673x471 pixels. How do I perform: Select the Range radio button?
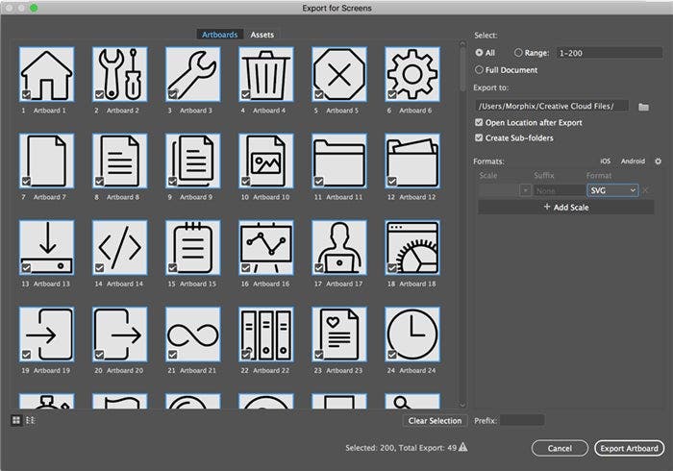click(x=520, y=53)
